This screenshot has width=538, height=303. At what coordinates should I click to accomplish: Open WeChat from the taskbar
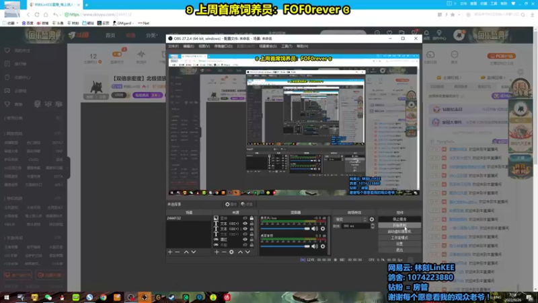pyautogui.click(x=48, y=297)
